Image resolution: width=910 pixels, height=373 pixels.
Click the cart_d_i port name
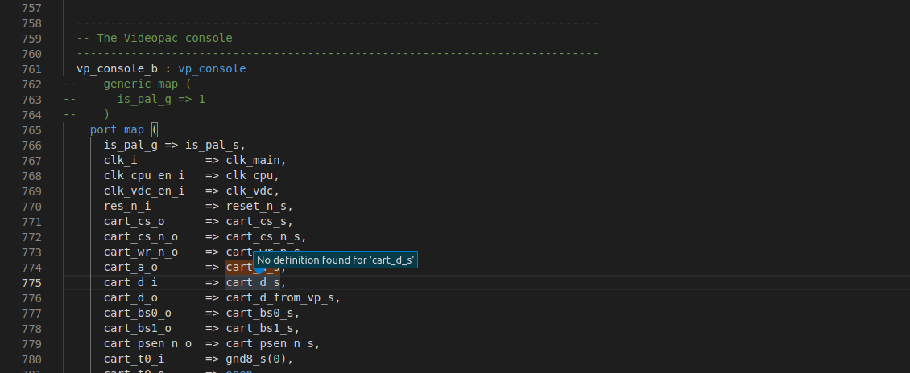pos(130,283)
